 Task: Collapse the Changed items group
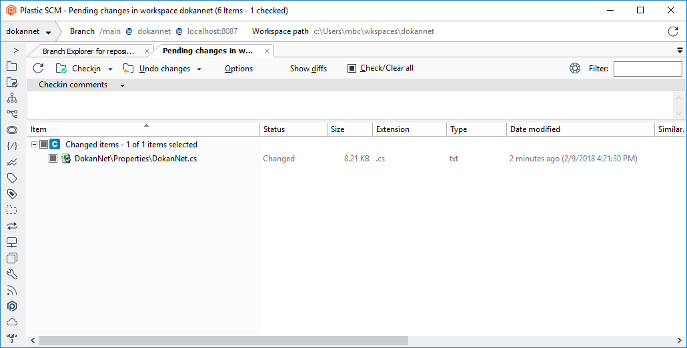pyautogui.click(x=34, y=144)
